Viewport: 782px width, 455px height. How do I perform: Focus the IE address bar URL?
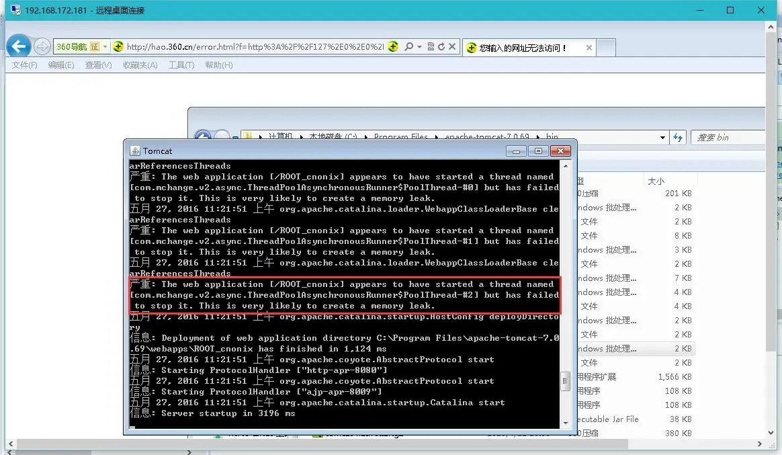[255, 47]
